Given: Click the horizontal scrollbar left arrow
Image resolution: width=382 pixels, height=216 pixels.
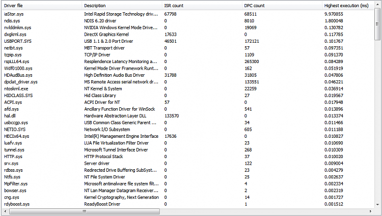Looking at the screenshot, I should [x=5, y=211].
